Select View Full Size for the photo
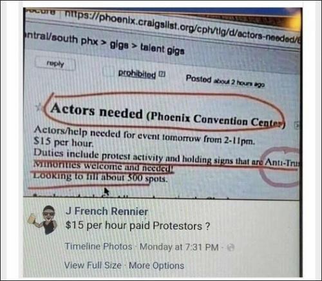This screenshot has width=322, height=281. [93, 265]
